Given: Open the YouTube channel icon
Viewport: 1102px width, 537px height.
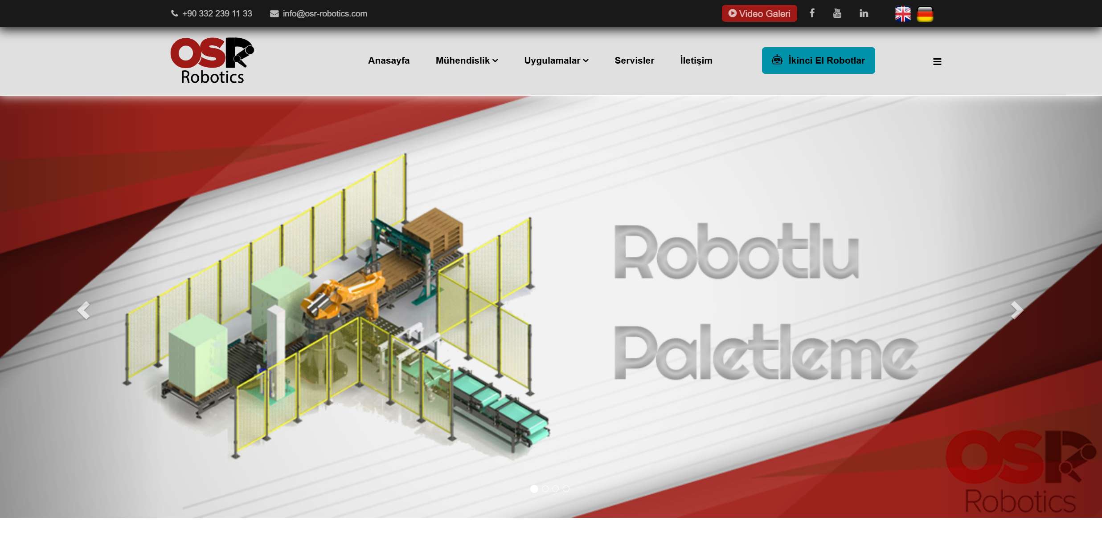Looking at the screenshot, I should click(x=837, y=13).
